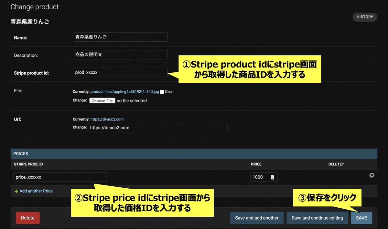The height and width of the screenshot is (229, 388).
Task: Select the Stripe price id field showing price_xxxxxx
Action: pyautogui.click(x=60, y=177)
